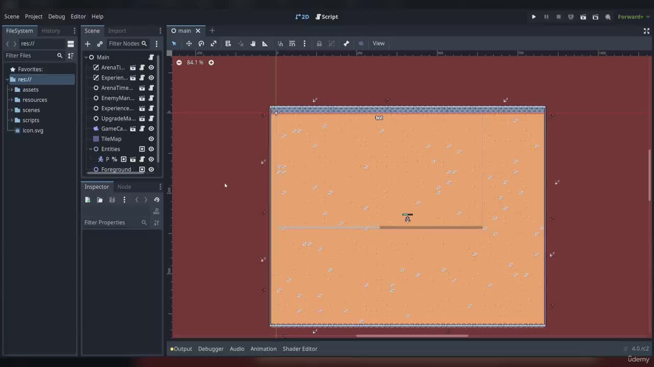Switch to the History tab
654x367 pixels.
(51, 31)
